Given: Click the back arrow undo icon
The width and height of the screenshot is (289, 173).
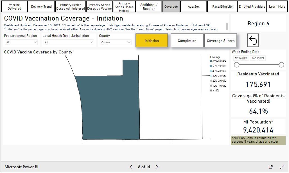Looking at the screenshot, I should coord(253,41).
